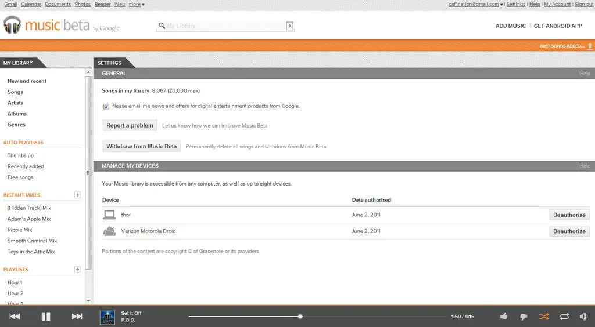595x327 pixels.
Task: Toggle shuffle playback mode
Action: point(543,317)
